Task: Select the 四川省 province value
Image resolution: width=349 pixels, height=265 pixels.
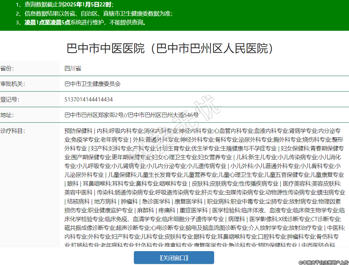Action: click(x=73, y=68)
